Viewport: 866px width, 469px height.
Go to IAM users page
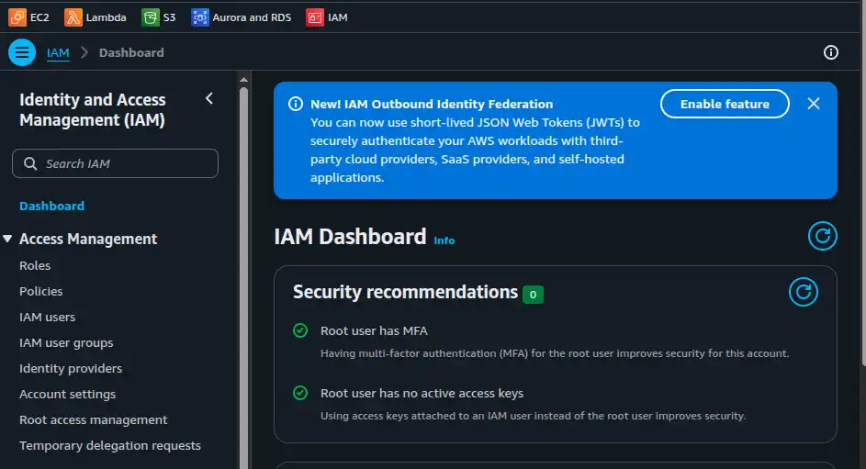point(48,318)
